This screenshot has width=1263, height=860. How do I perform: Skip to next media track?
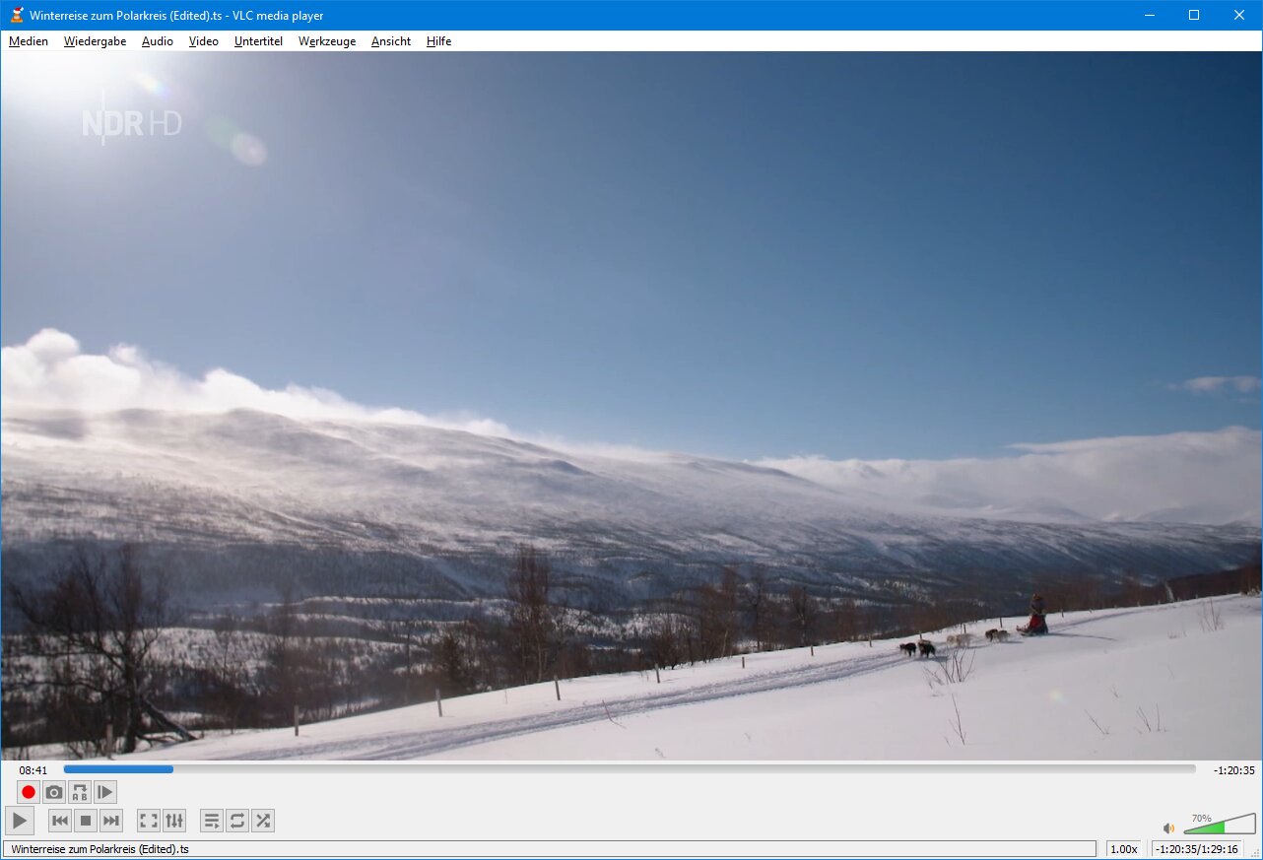(111, 821)
